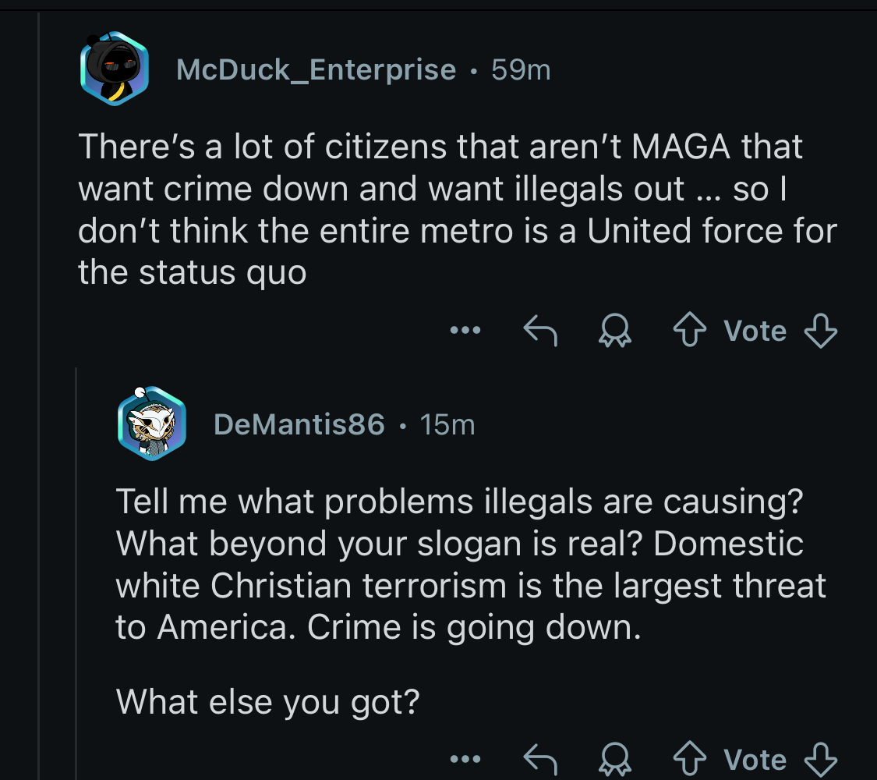Click the 59m timestamp on McDuck_Enterprise's comment
This screenshot has height=780, width=877.
tap(521, 69)
